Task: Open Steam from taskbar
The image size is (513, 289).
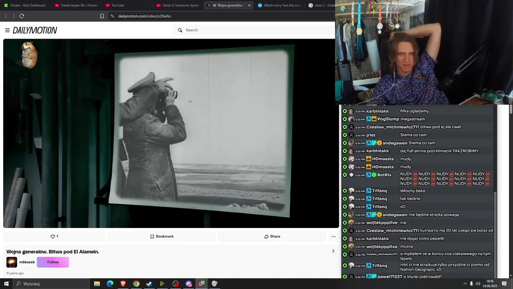Action: pos(149,284)
